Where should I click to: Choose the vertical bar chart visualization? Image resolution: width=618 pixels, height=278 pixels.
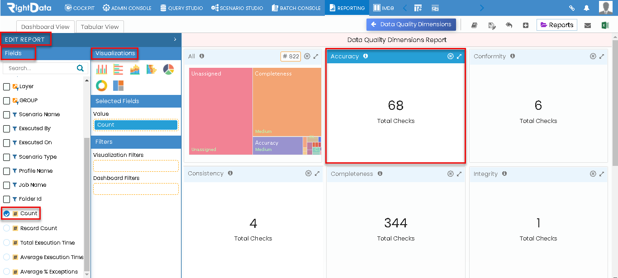pyautogui.click(x=101, y=69)
